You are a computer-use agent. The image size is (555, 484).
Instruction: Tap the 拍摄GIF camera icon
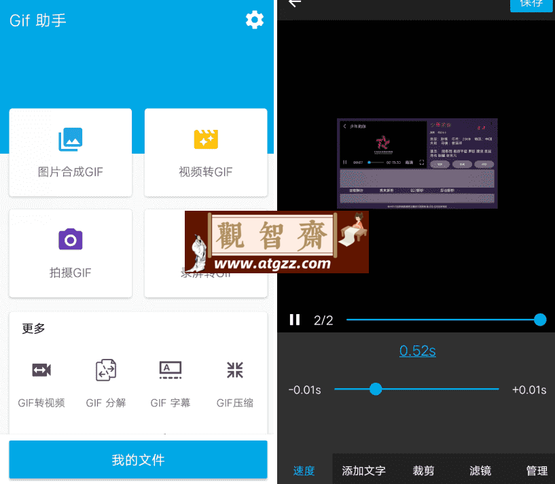point(71,239)
